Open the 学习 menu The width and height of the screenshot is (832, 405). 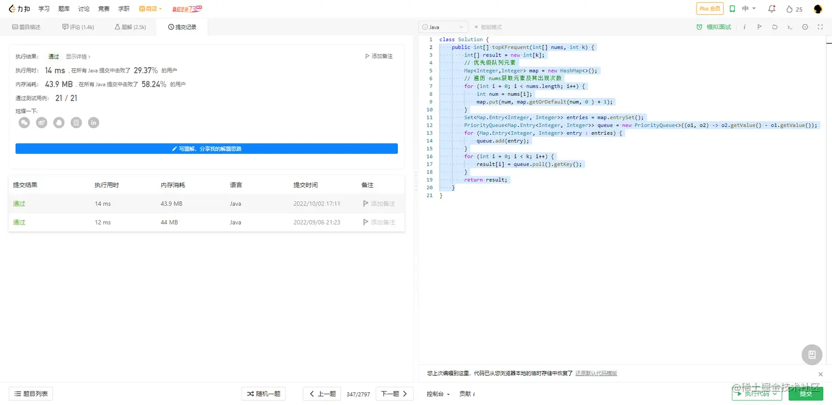pos(44,9)
